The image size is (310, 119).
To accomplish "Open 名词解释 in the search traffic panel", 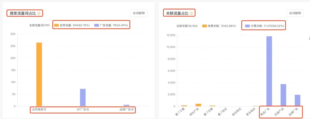I will point(139,13).
